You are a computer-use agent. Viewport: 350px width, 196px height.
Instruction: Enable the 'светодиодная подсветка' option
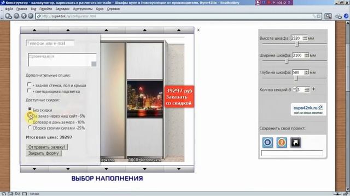[x=29, y=91]
